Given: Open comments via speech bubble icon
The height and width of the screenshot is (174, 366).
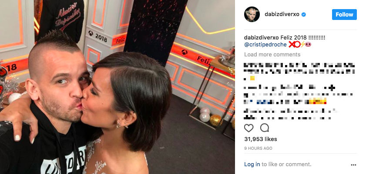Looking at the screenshot, I should click(x=265, y=128).
